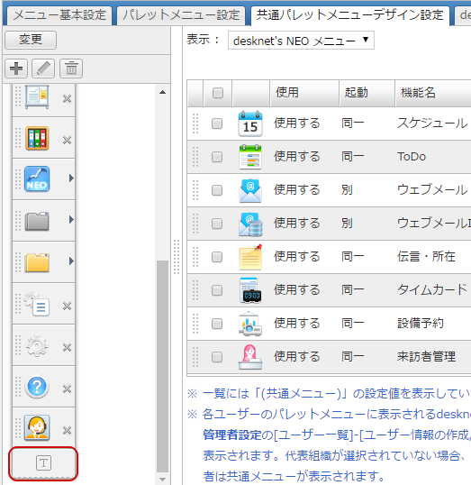Toggle the header select-all checkbox
The image size is (471, 485).
point(218,93)
